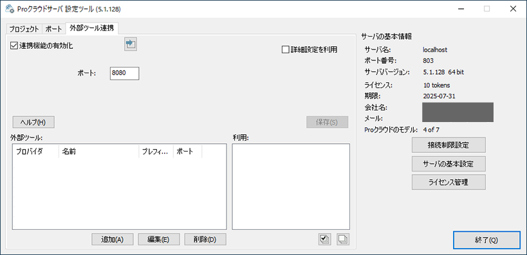Click the 名前 column header
Image resolution: width=527 pixels, height=255 pixels.
click(98, 152)
